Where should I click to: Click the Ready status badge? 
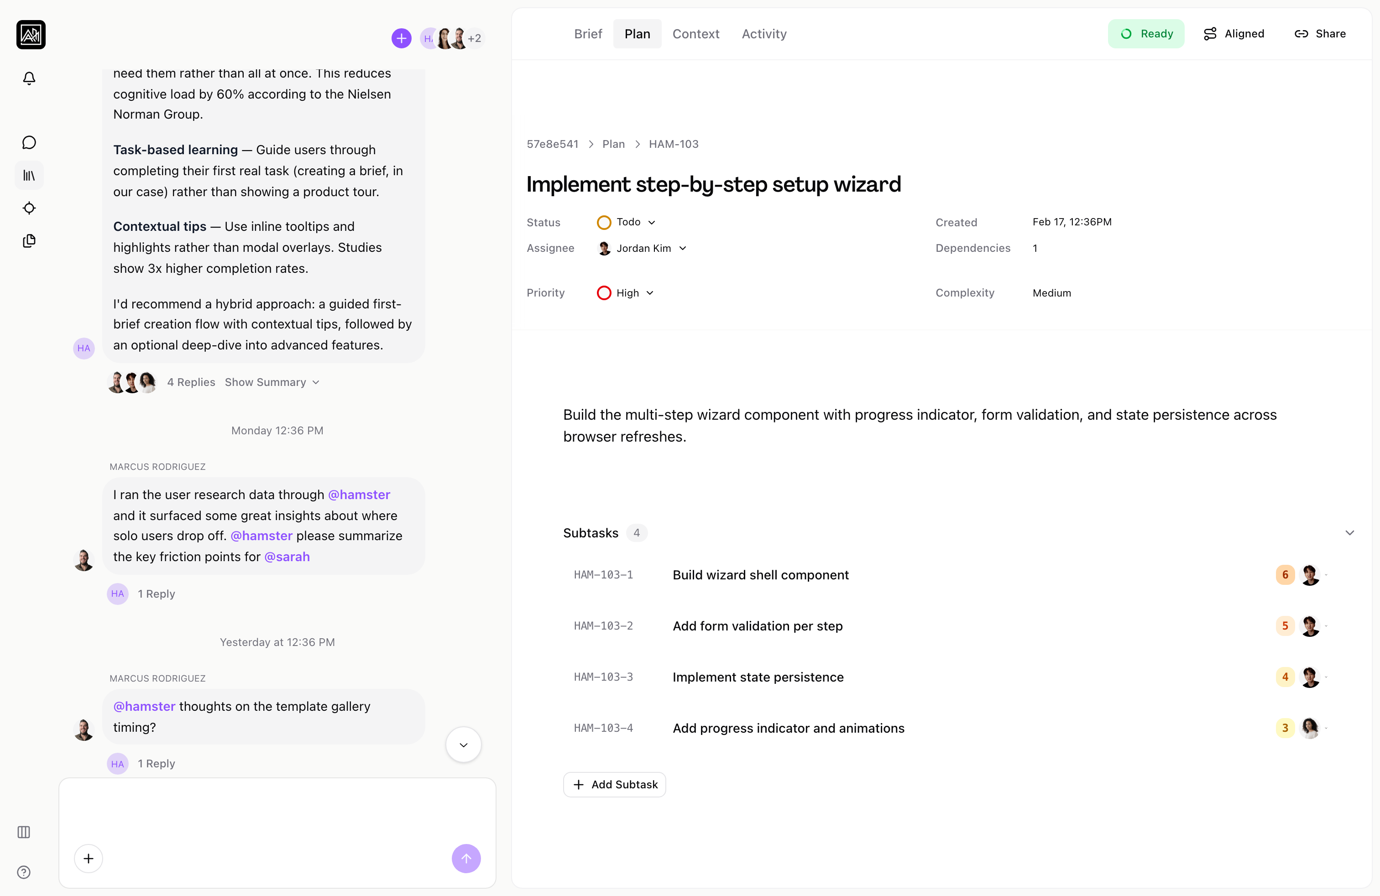(x=1146, y=34)
